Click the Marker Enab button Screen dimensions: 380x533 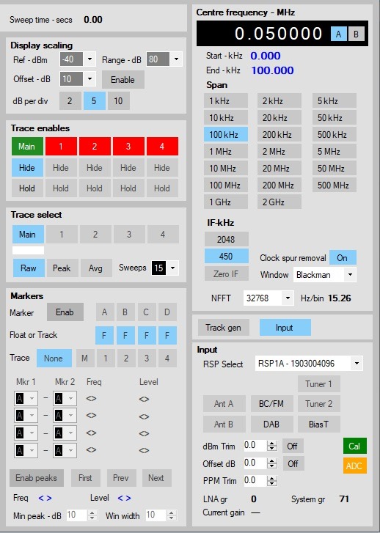65,312
